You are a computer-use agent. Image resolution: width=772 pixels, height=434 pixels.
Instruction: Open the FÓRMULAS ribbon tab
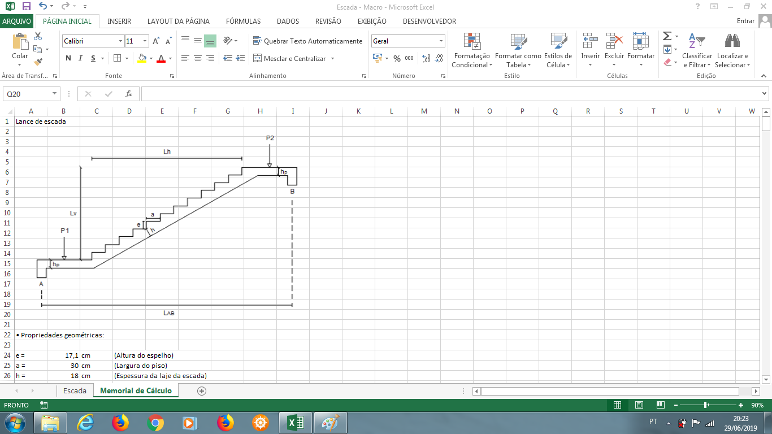coord(243,21)
